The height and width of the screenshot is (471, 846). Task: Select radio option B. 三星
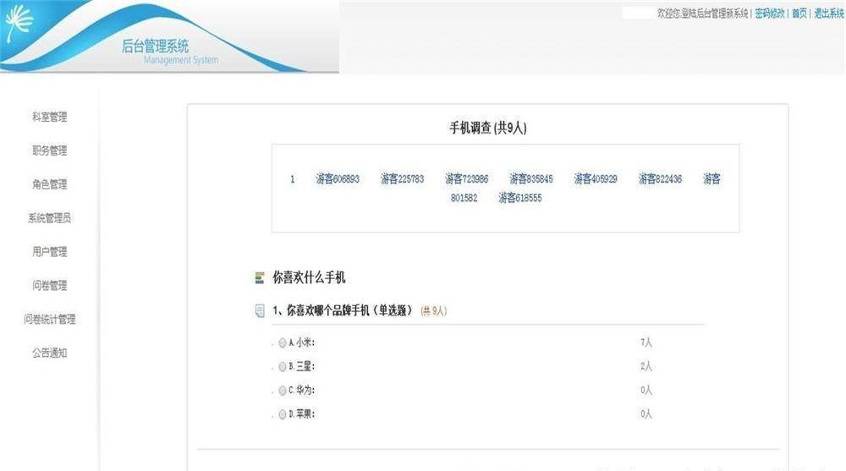coord(283,367)
